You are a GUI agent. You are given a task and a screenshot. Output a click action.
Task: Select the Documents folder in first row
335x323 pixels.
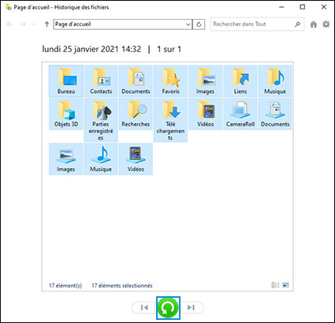(136, 81)
